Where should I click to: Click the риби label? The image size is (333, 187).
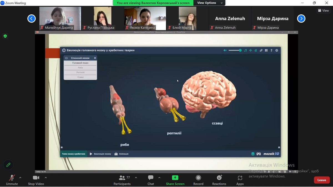[125, 145]
